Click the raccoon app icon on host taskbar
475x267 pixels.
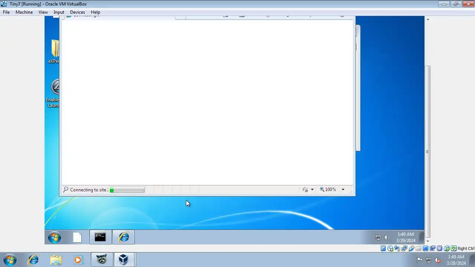(x=101, y=260)
